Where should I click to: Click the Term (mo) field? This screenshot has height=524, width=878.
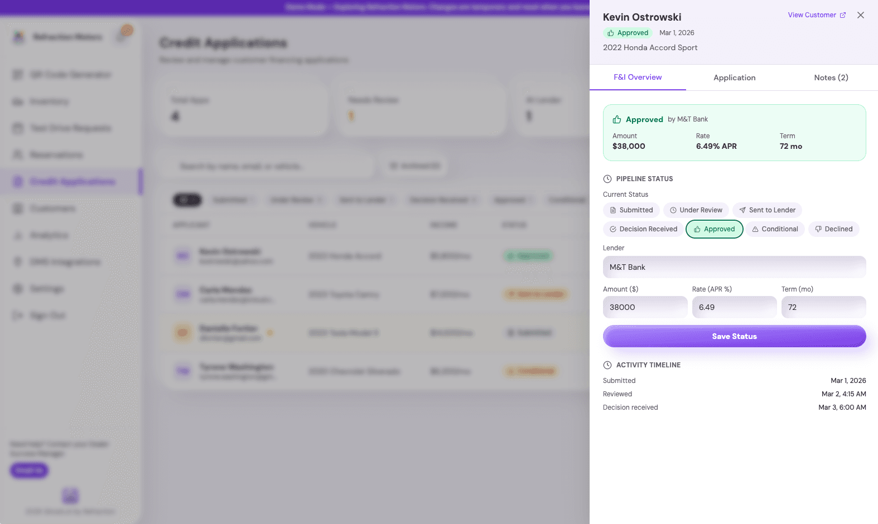pyautogui.click(x=823, y=307)
